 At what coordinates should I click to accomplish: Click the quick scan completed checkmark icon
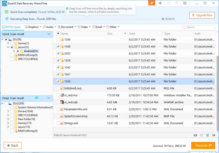point(6,12)
